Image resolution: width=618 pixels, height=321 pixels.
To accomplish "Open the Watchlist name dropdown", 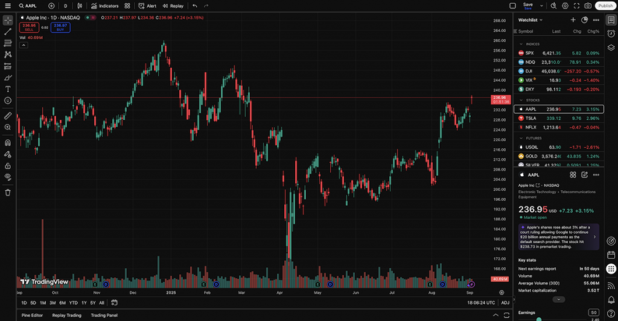I will (x=530, y=20).
